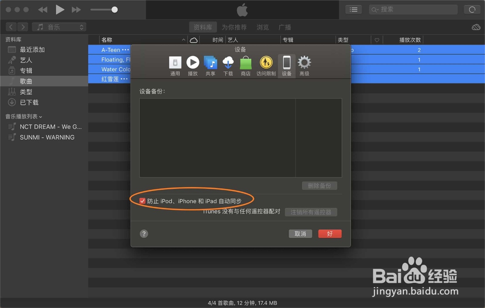Image resolution: width=485 pixels, height=308 pixels.
Task: Click inside the 设备备份 list box
Action: pyautogui.click(x=241, y=138)
